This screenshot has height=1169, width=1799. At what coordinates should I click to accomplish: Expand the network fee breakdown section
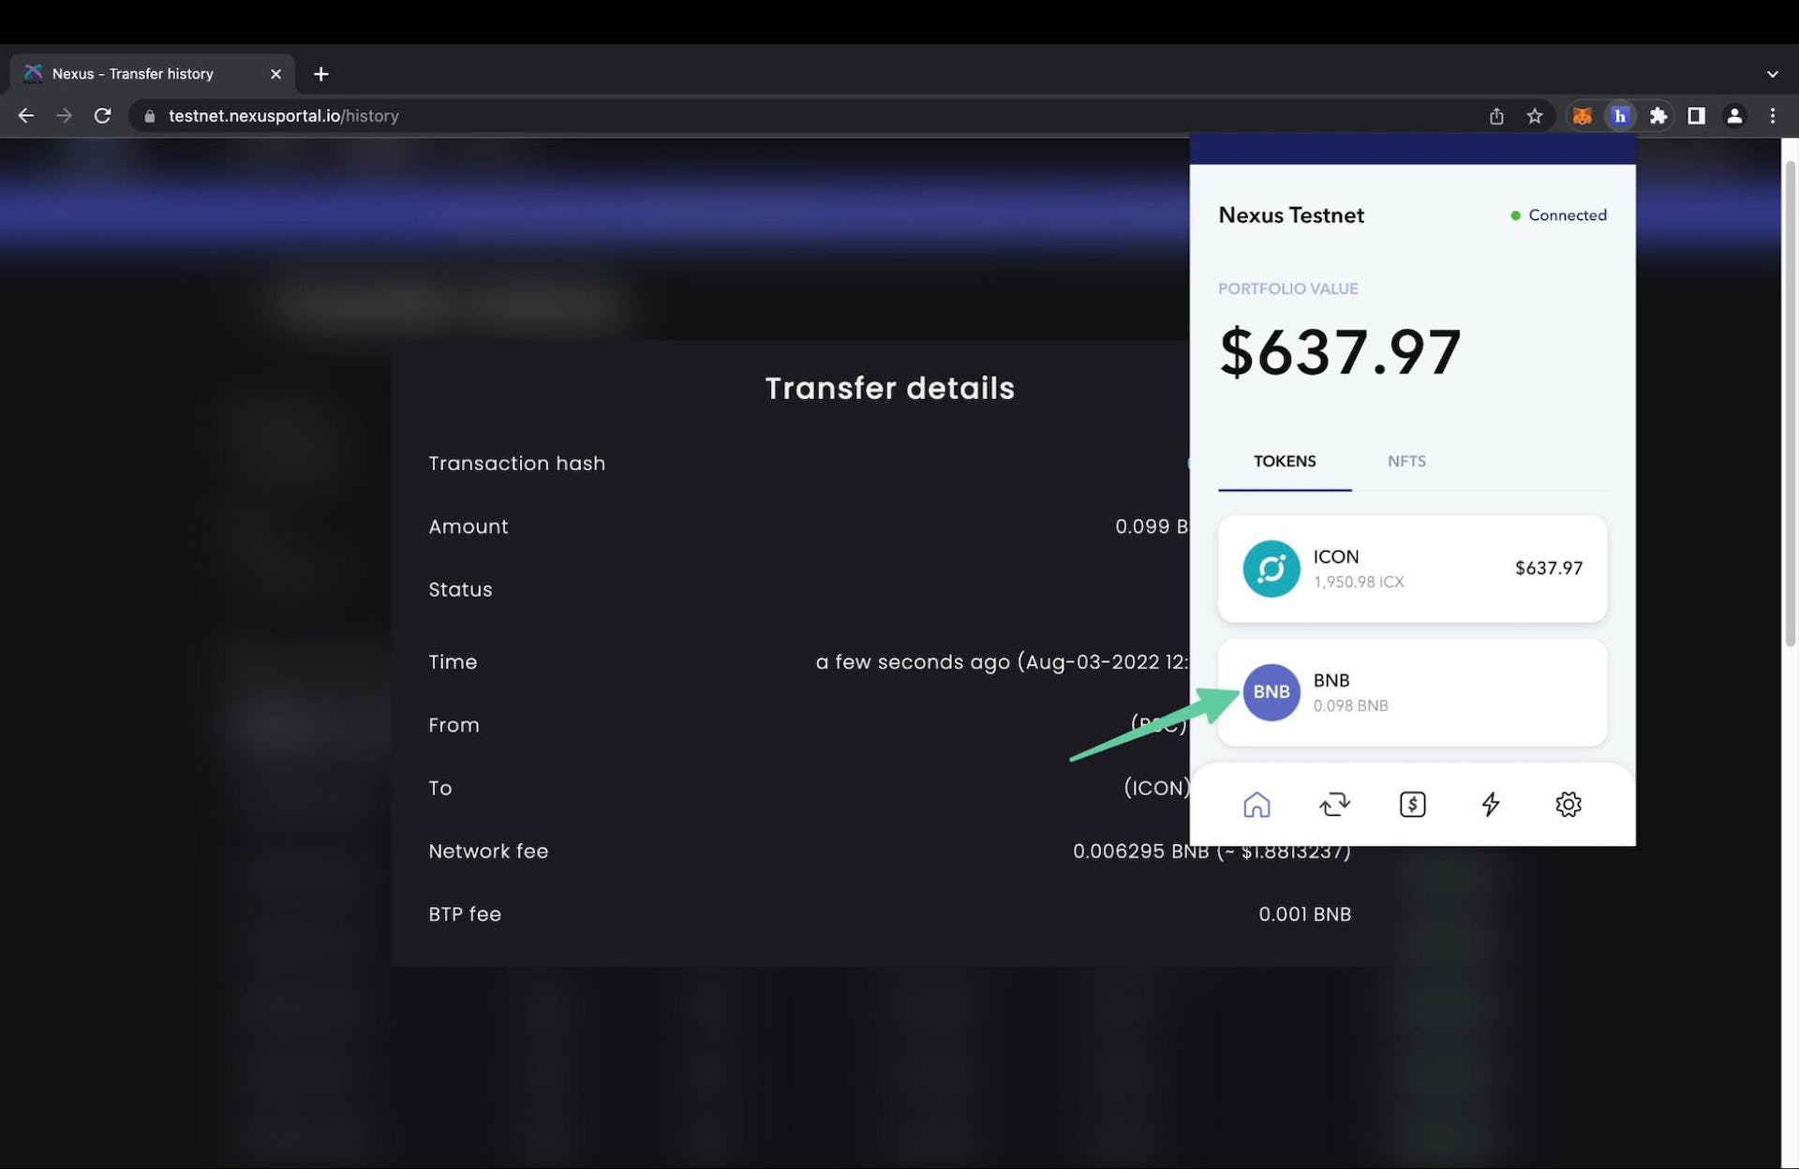tap(488, 851)
